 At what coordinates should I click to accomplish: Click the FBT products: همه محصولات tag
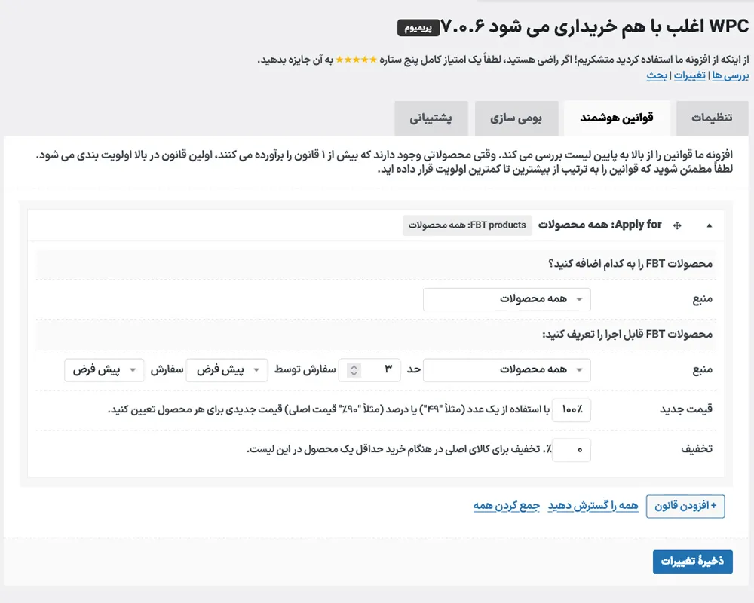point(467,225)
